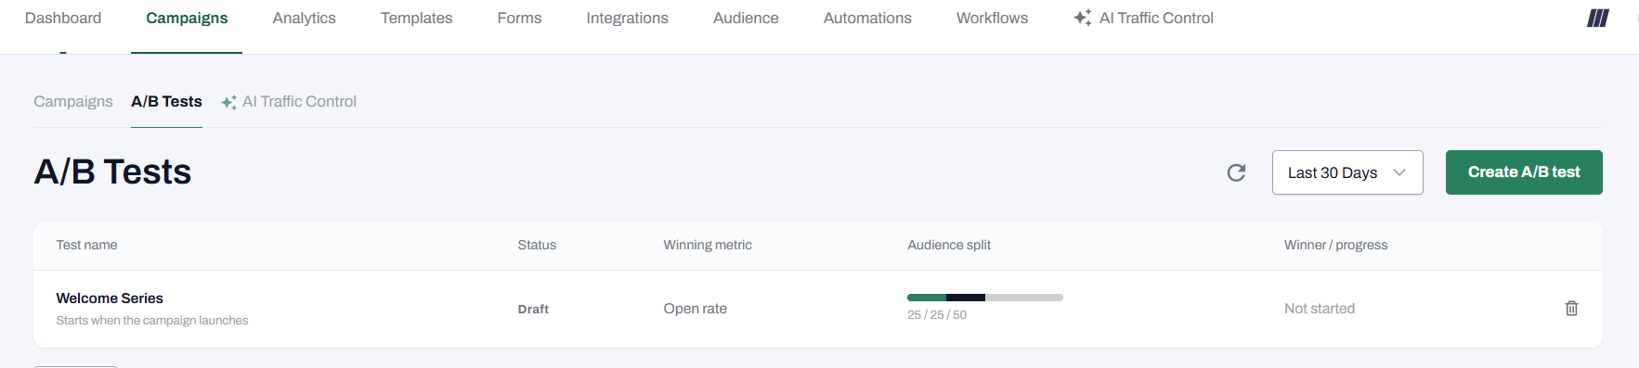This screenshot has height=368, width=1639.
Task: Go to Dashboard in the top navigation
Action: pyautogui.click(x=63, y=18)
